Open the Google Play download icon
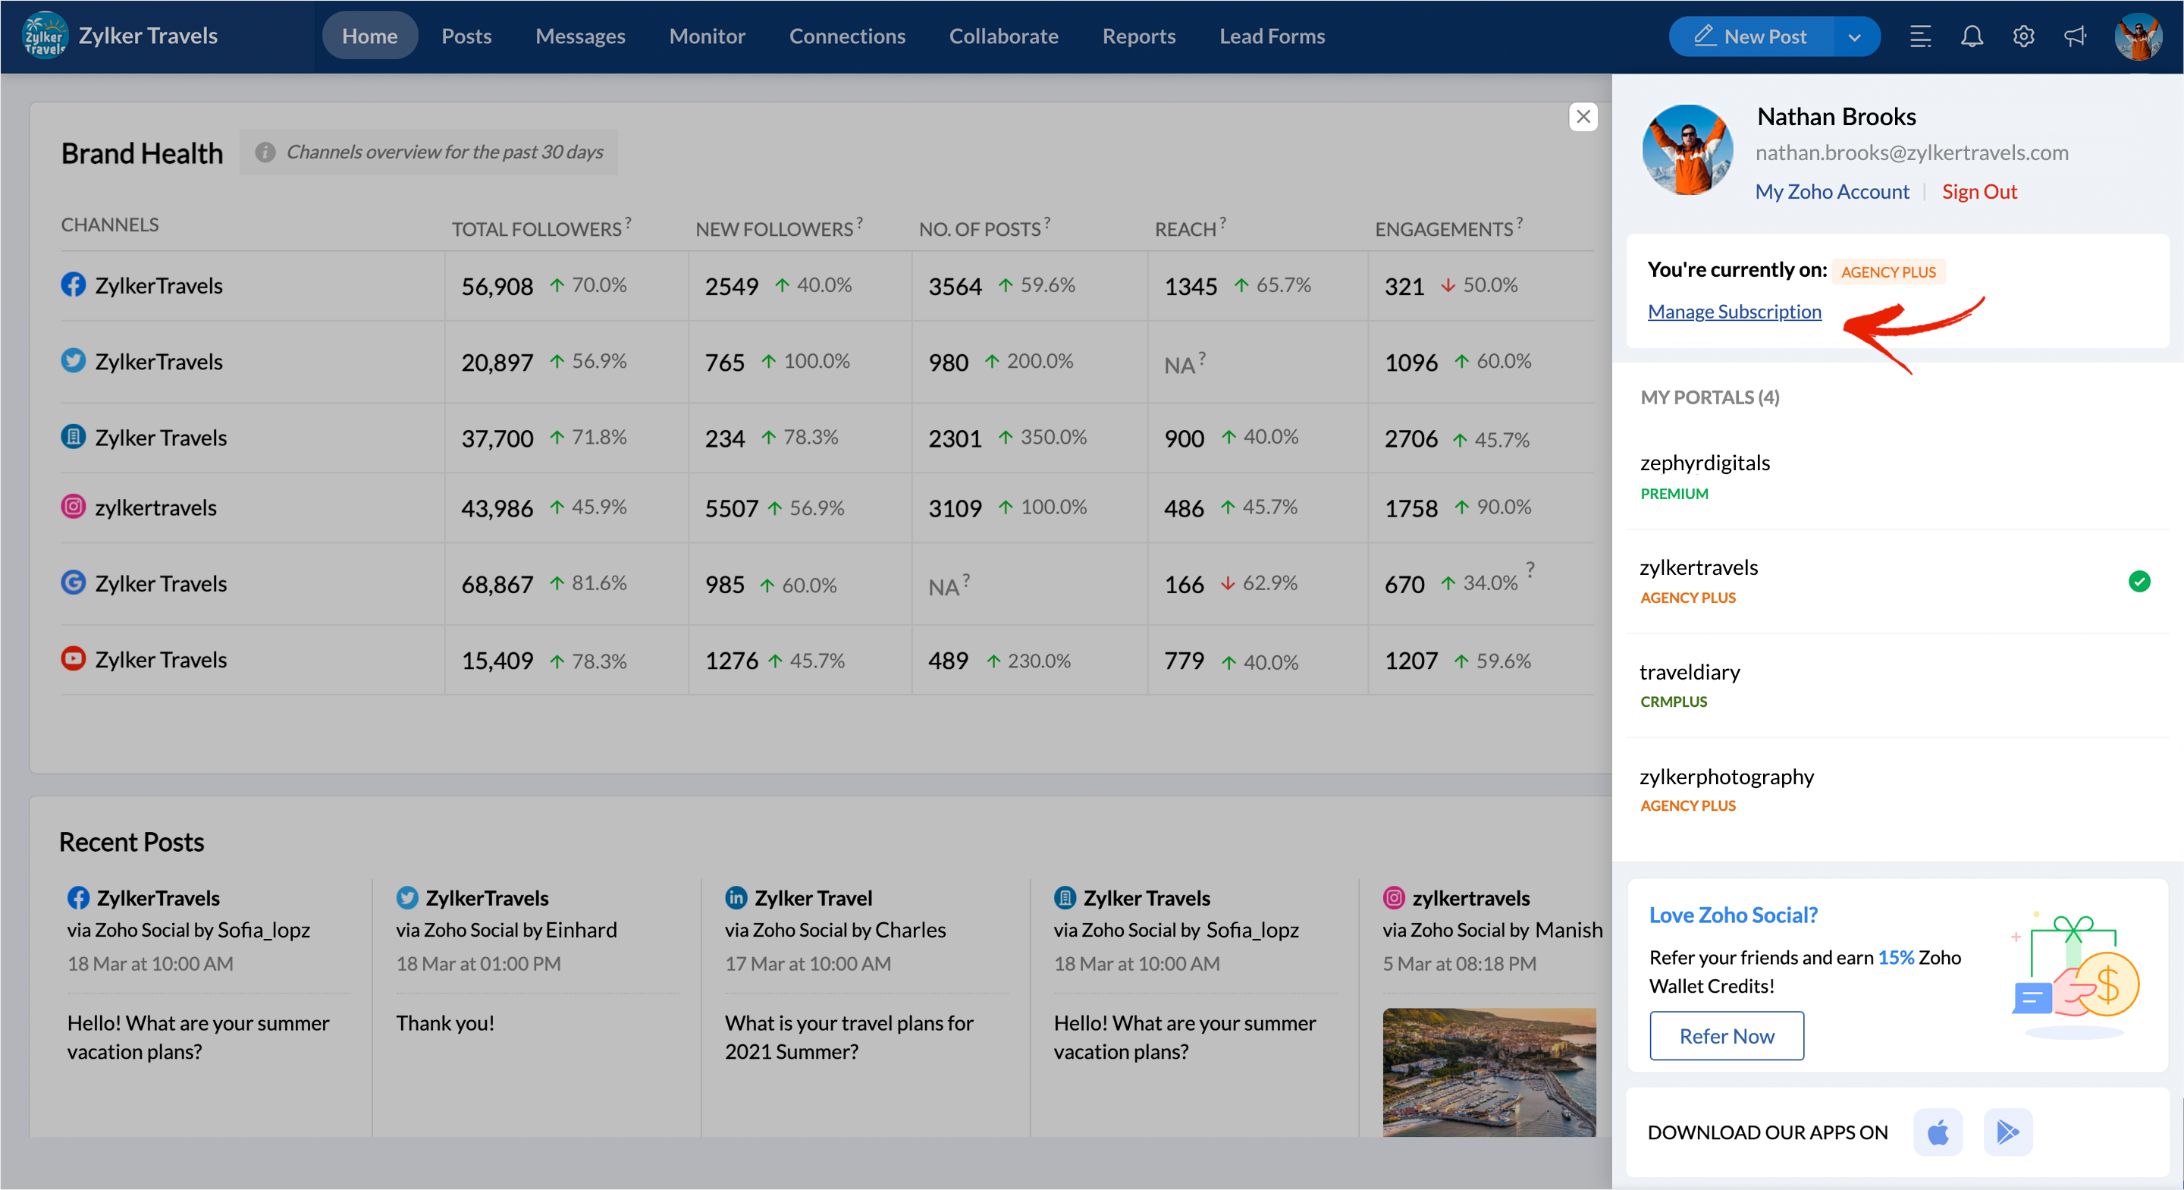The width and height of the screenshot is (2184, 1190). (x=2007, y=1132)
